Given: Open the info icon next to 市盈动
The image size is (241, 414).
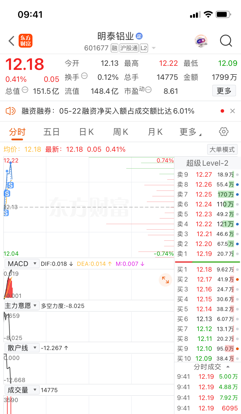Looking at the screenshot, I should click(148, 90).
